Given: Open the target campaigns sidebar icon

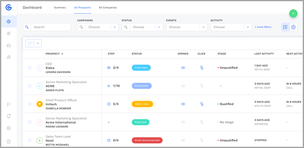Looking at the screenshot, I should point(9,33).
